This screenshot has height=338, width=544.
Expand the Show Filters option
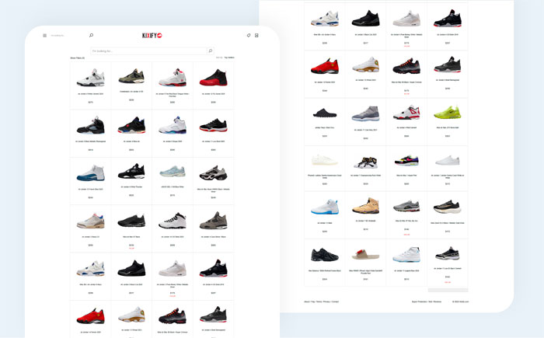[x=77, y=58]
